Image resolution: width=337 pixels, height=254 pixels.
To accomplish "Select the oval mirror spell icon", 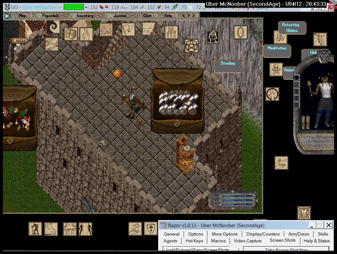I will [240, 32].
